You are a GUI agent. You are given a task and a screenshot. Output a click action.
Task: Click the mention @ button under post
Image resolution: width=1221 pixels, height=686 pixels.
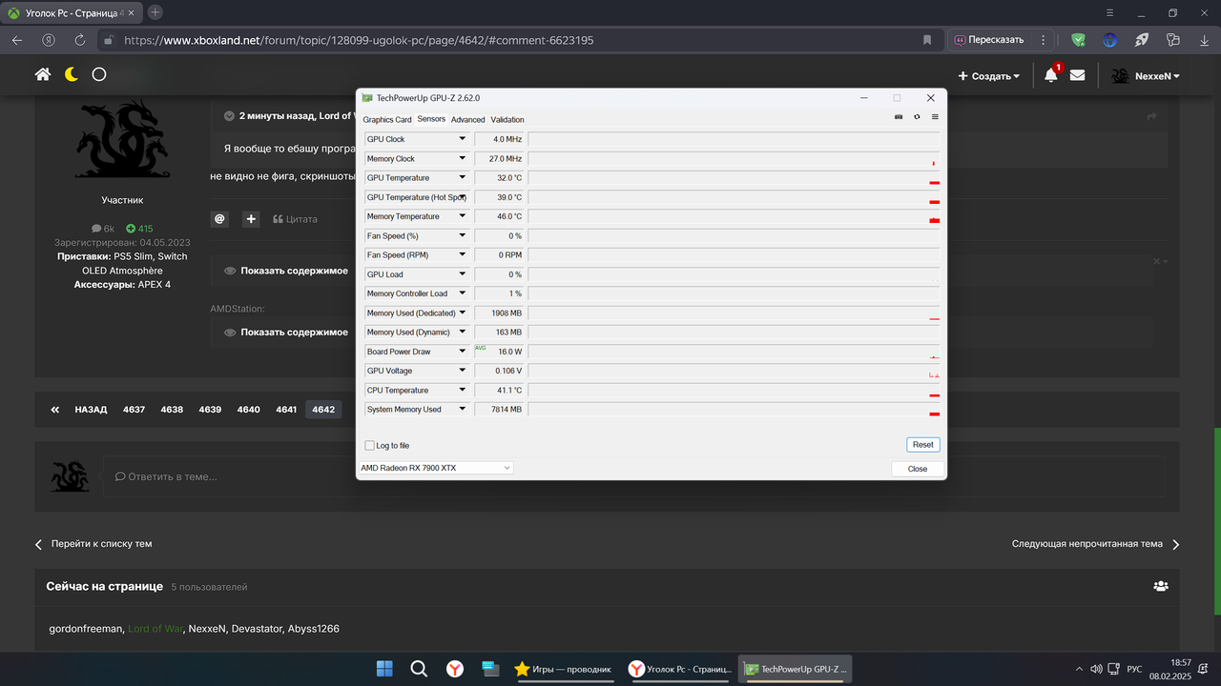click(x=219, y=219)
